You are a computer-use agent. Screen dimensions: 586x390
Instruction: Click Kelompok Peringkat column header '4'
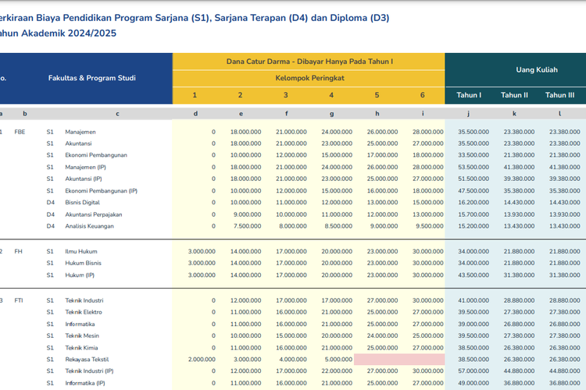point(331,95)
